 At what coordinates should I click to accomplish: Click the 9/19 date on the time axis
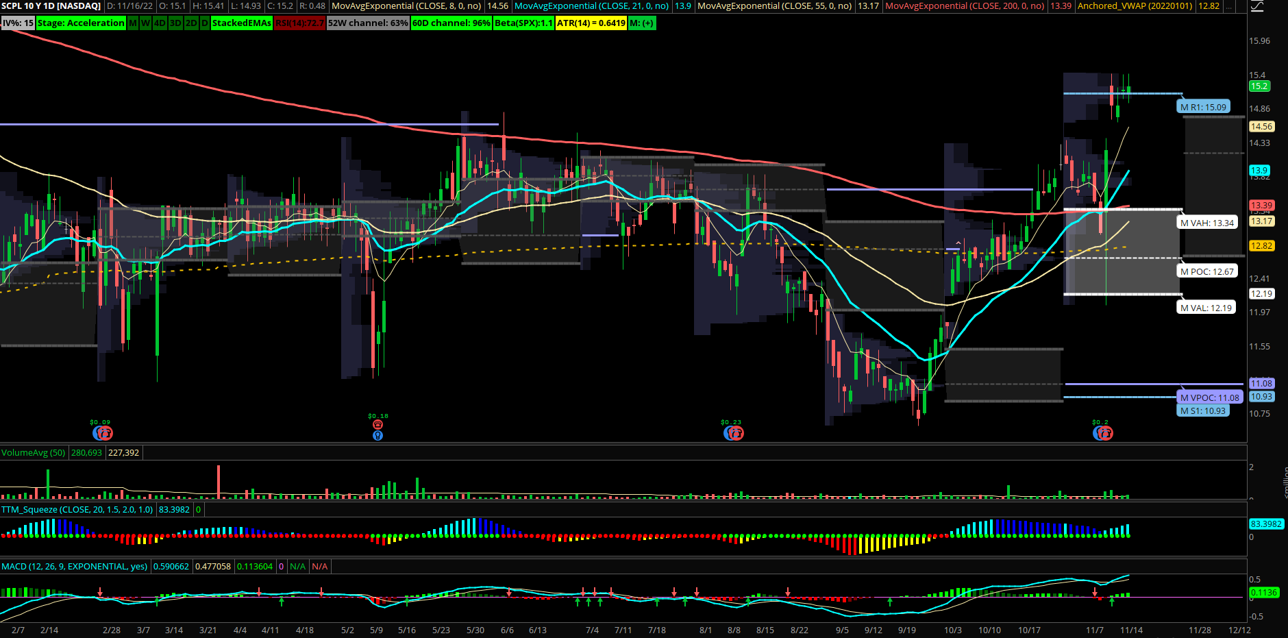click(x=907, y=630)
